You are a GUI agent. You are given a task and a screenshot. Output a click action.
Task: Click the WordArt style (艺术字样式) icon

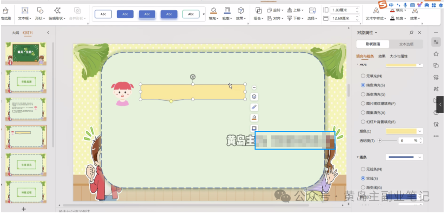click(376, 11)
